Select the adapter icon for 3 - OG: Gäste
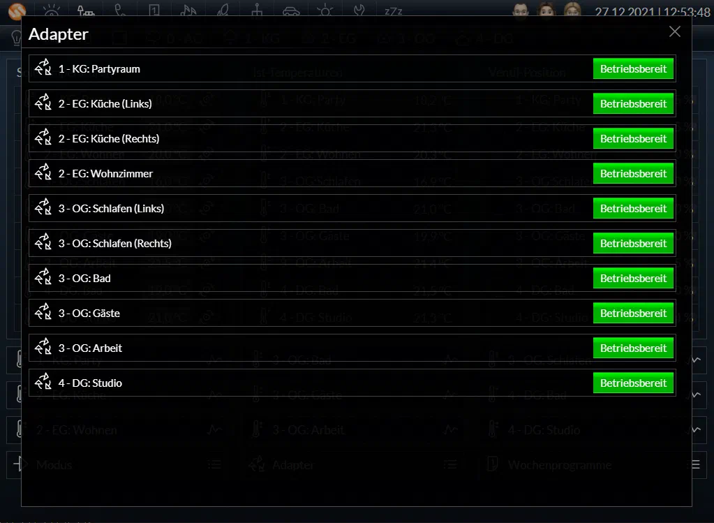Screen dimensions: 714x523 point(43,313)
